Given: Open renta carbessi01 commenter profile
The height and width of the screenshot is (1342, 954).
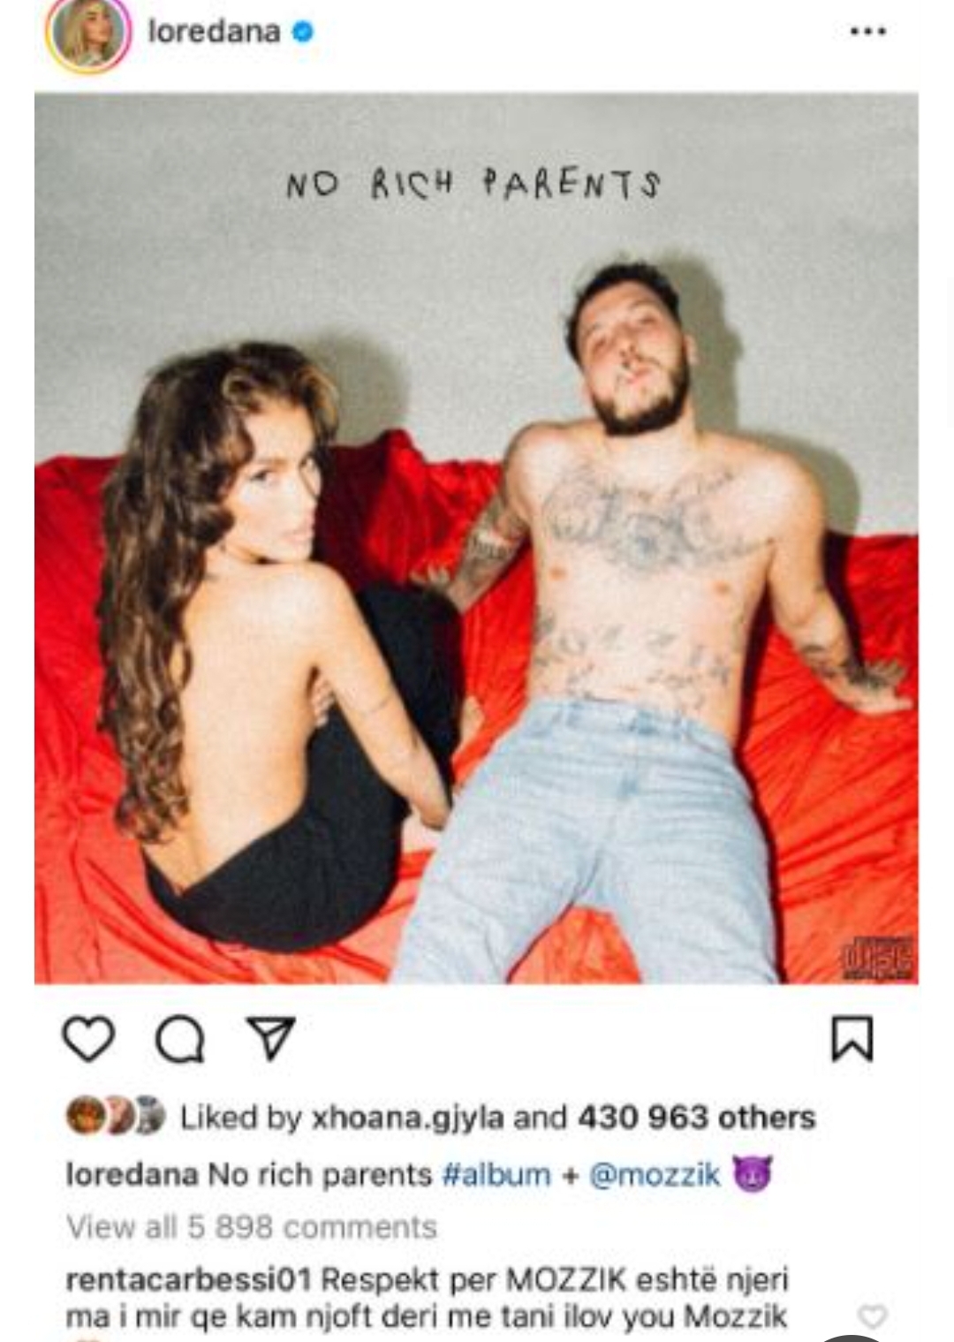Looking at the screenshot, I should (188, 1279).
